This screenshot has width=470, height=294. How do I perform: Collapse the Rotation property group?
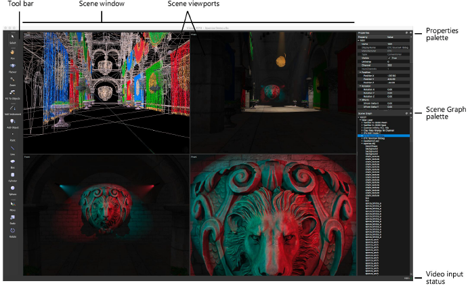click(x=360, y=86)
